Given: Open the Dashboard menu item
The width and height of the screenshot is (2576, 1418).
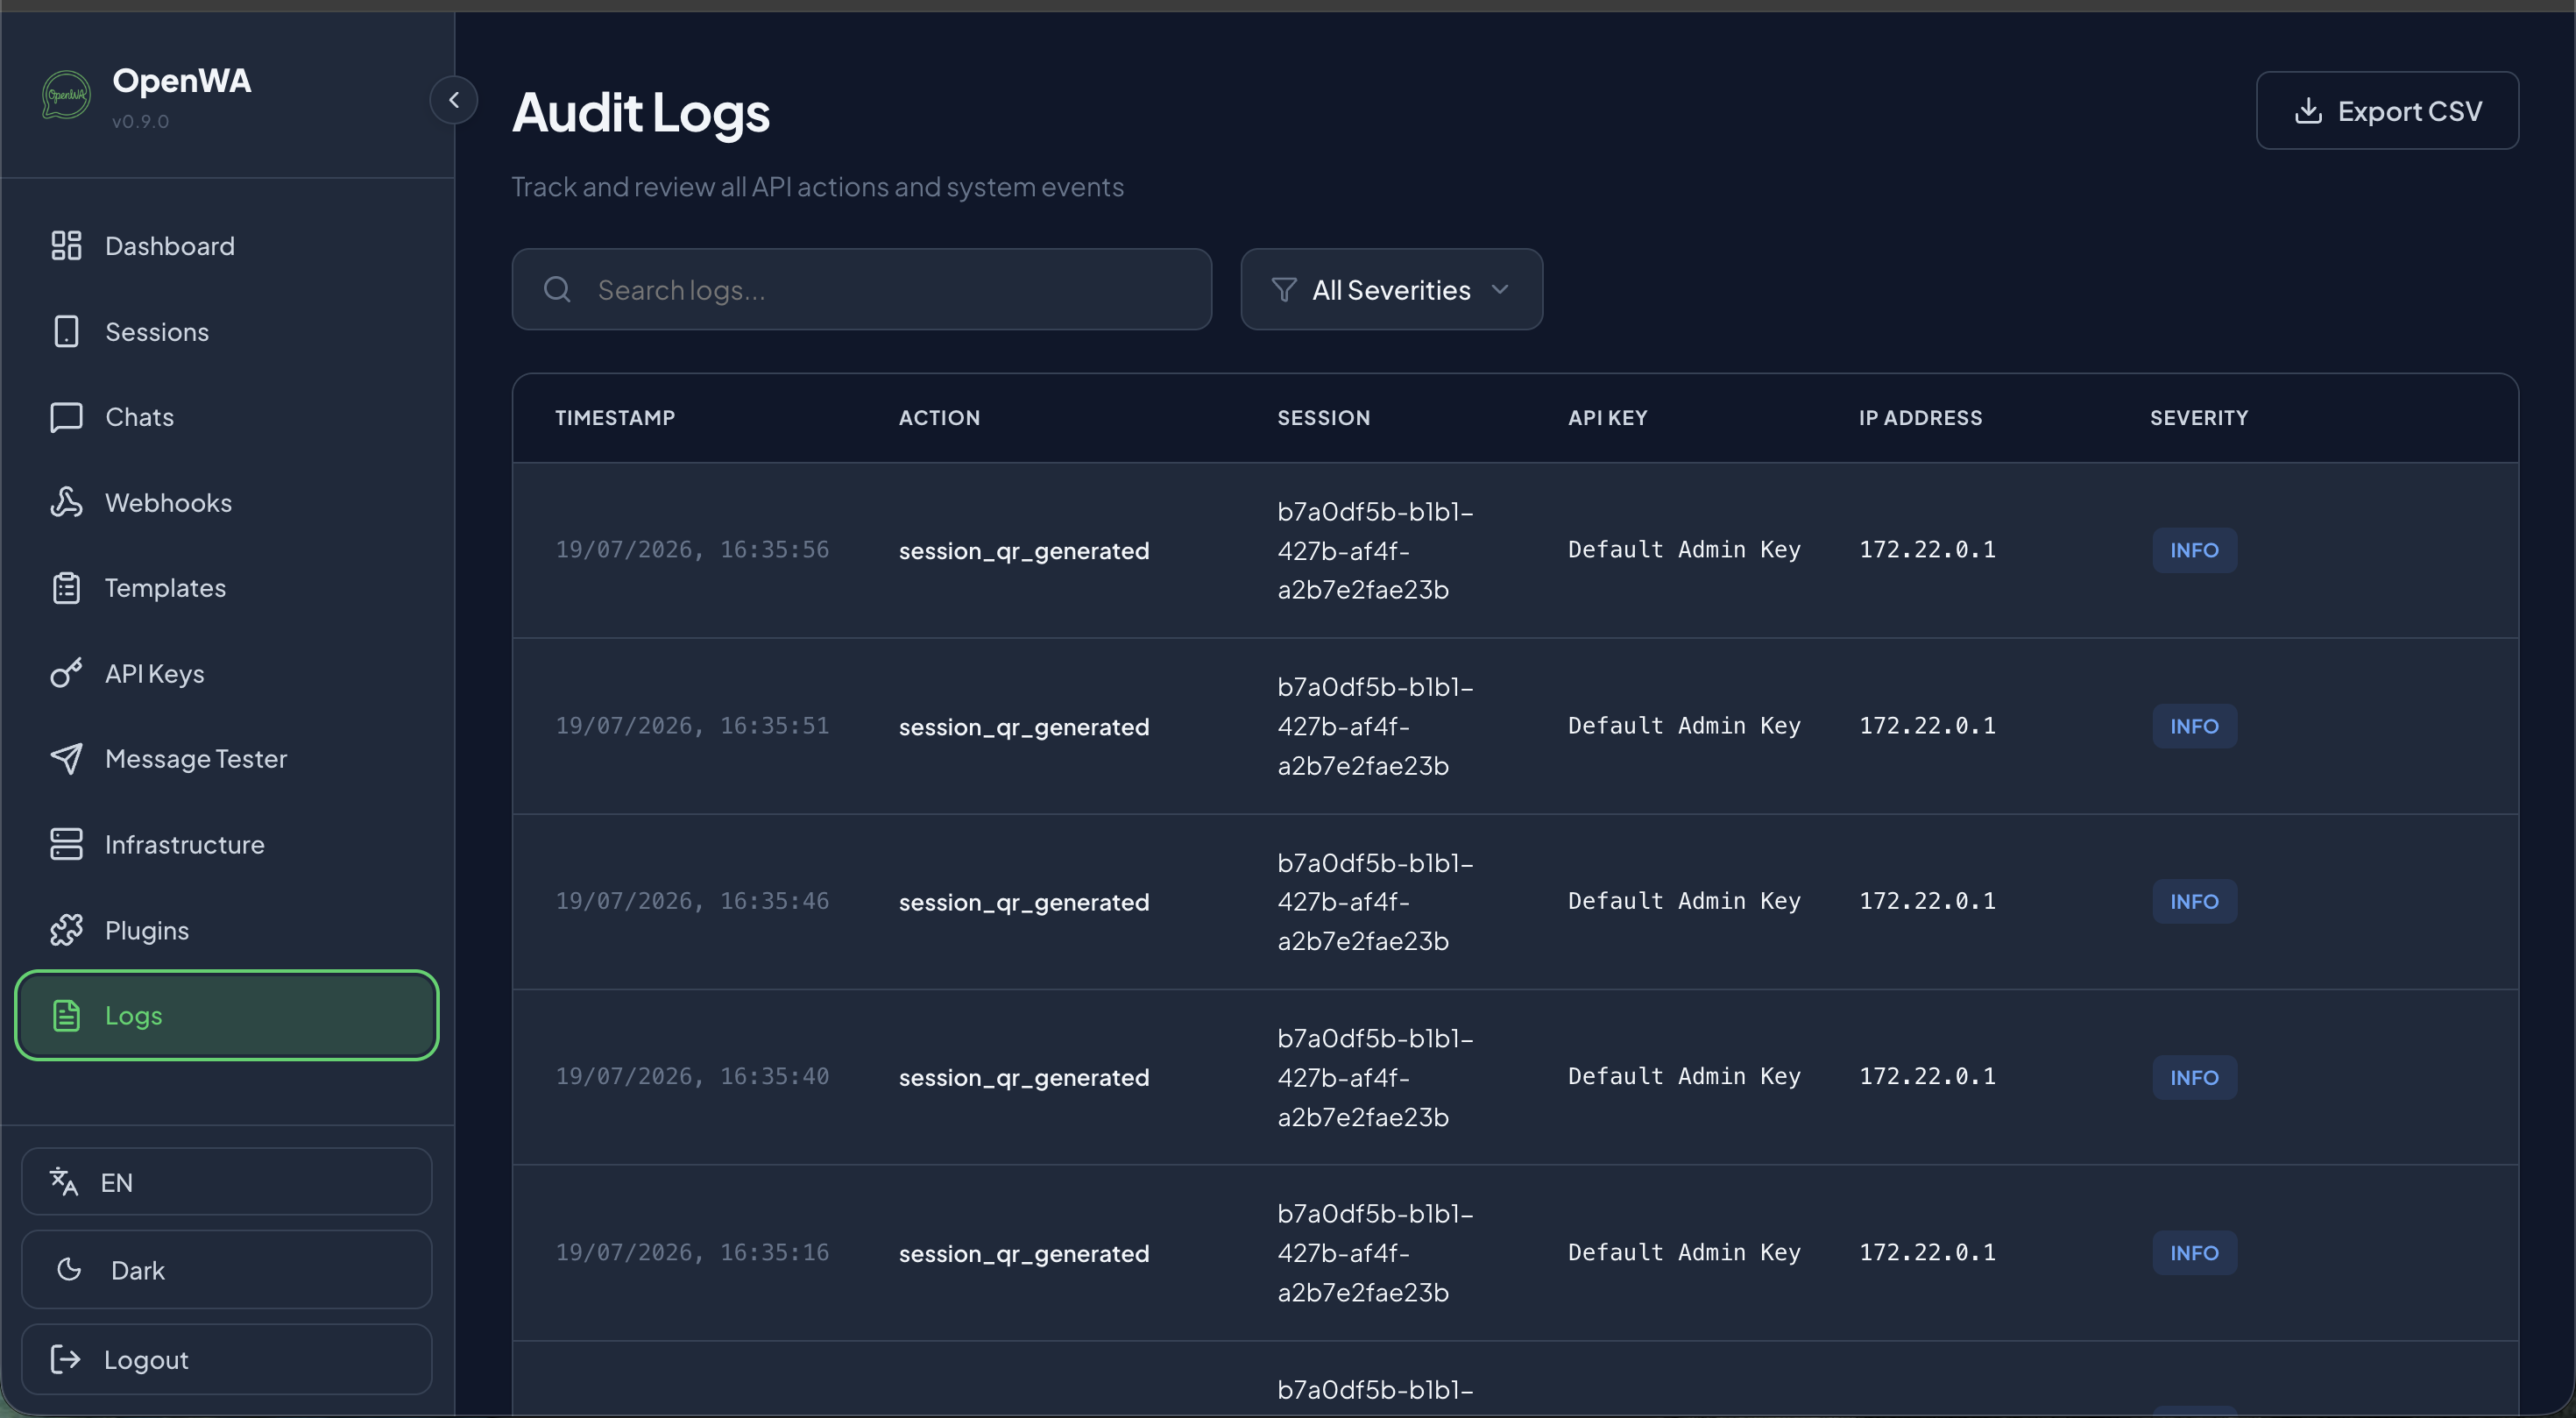Looking at the screenshot, I should click(228, 246).
